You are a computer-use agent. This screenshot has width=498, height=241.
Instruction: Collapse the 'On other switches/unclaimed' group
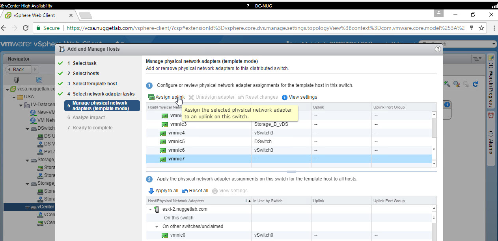coord(157,226)
